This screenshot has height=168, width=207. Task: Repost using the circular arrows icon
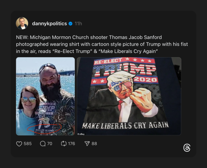[x=63, y=144]
